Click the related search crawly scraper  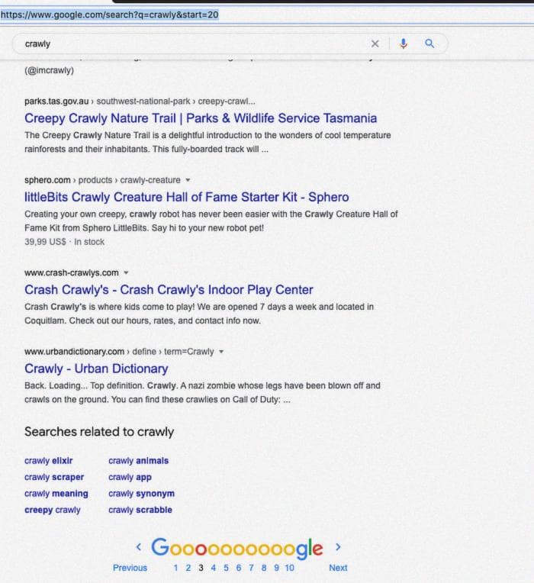point(54,477)
